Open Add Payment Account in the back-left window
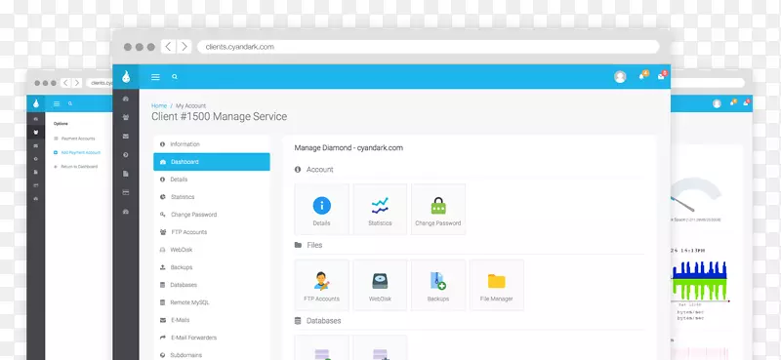 click(77, 152)
